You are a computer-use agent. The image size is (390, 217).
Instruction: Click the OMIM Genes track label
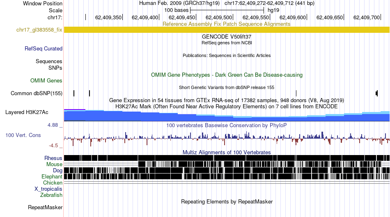(x=46, y=80)
